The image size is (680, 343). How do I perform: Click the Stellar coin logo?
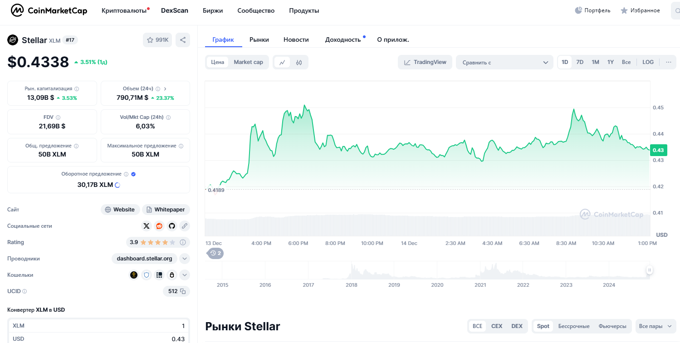pos(13,40)
